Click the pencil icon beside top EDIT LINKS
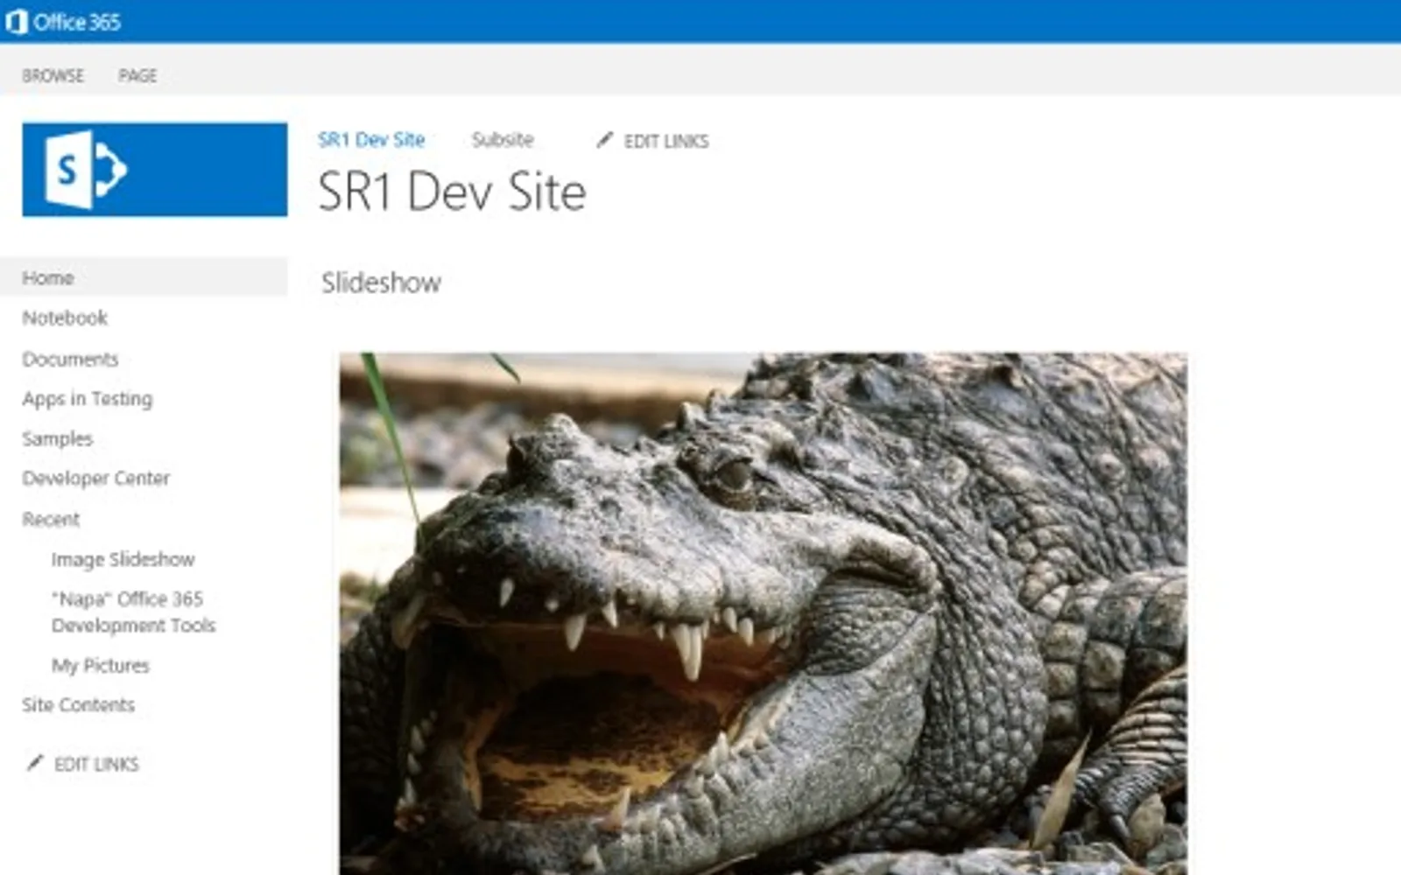The height and width of the screenshot is (875, 1401). pyautogui.click(x=604, y=140)
